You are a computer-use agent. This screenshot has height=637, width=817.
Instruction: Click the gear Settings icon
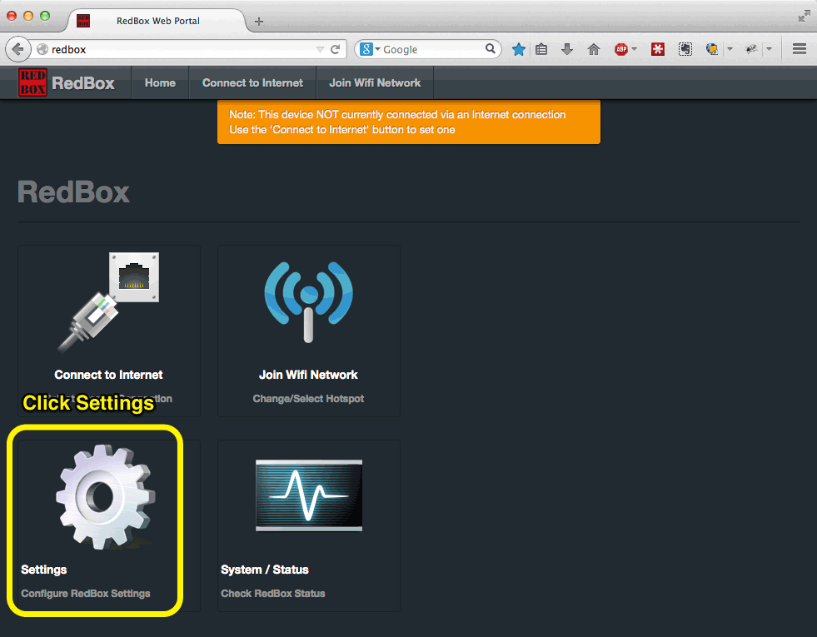pyautogui.click(x=106, y=497)
